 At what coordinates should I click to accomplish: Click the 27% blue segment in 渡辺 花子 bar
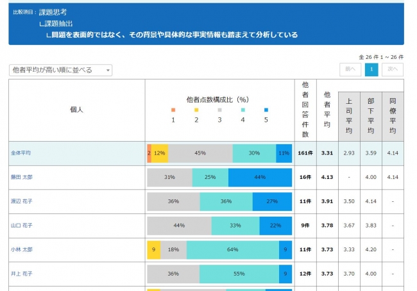click(272, 201)
